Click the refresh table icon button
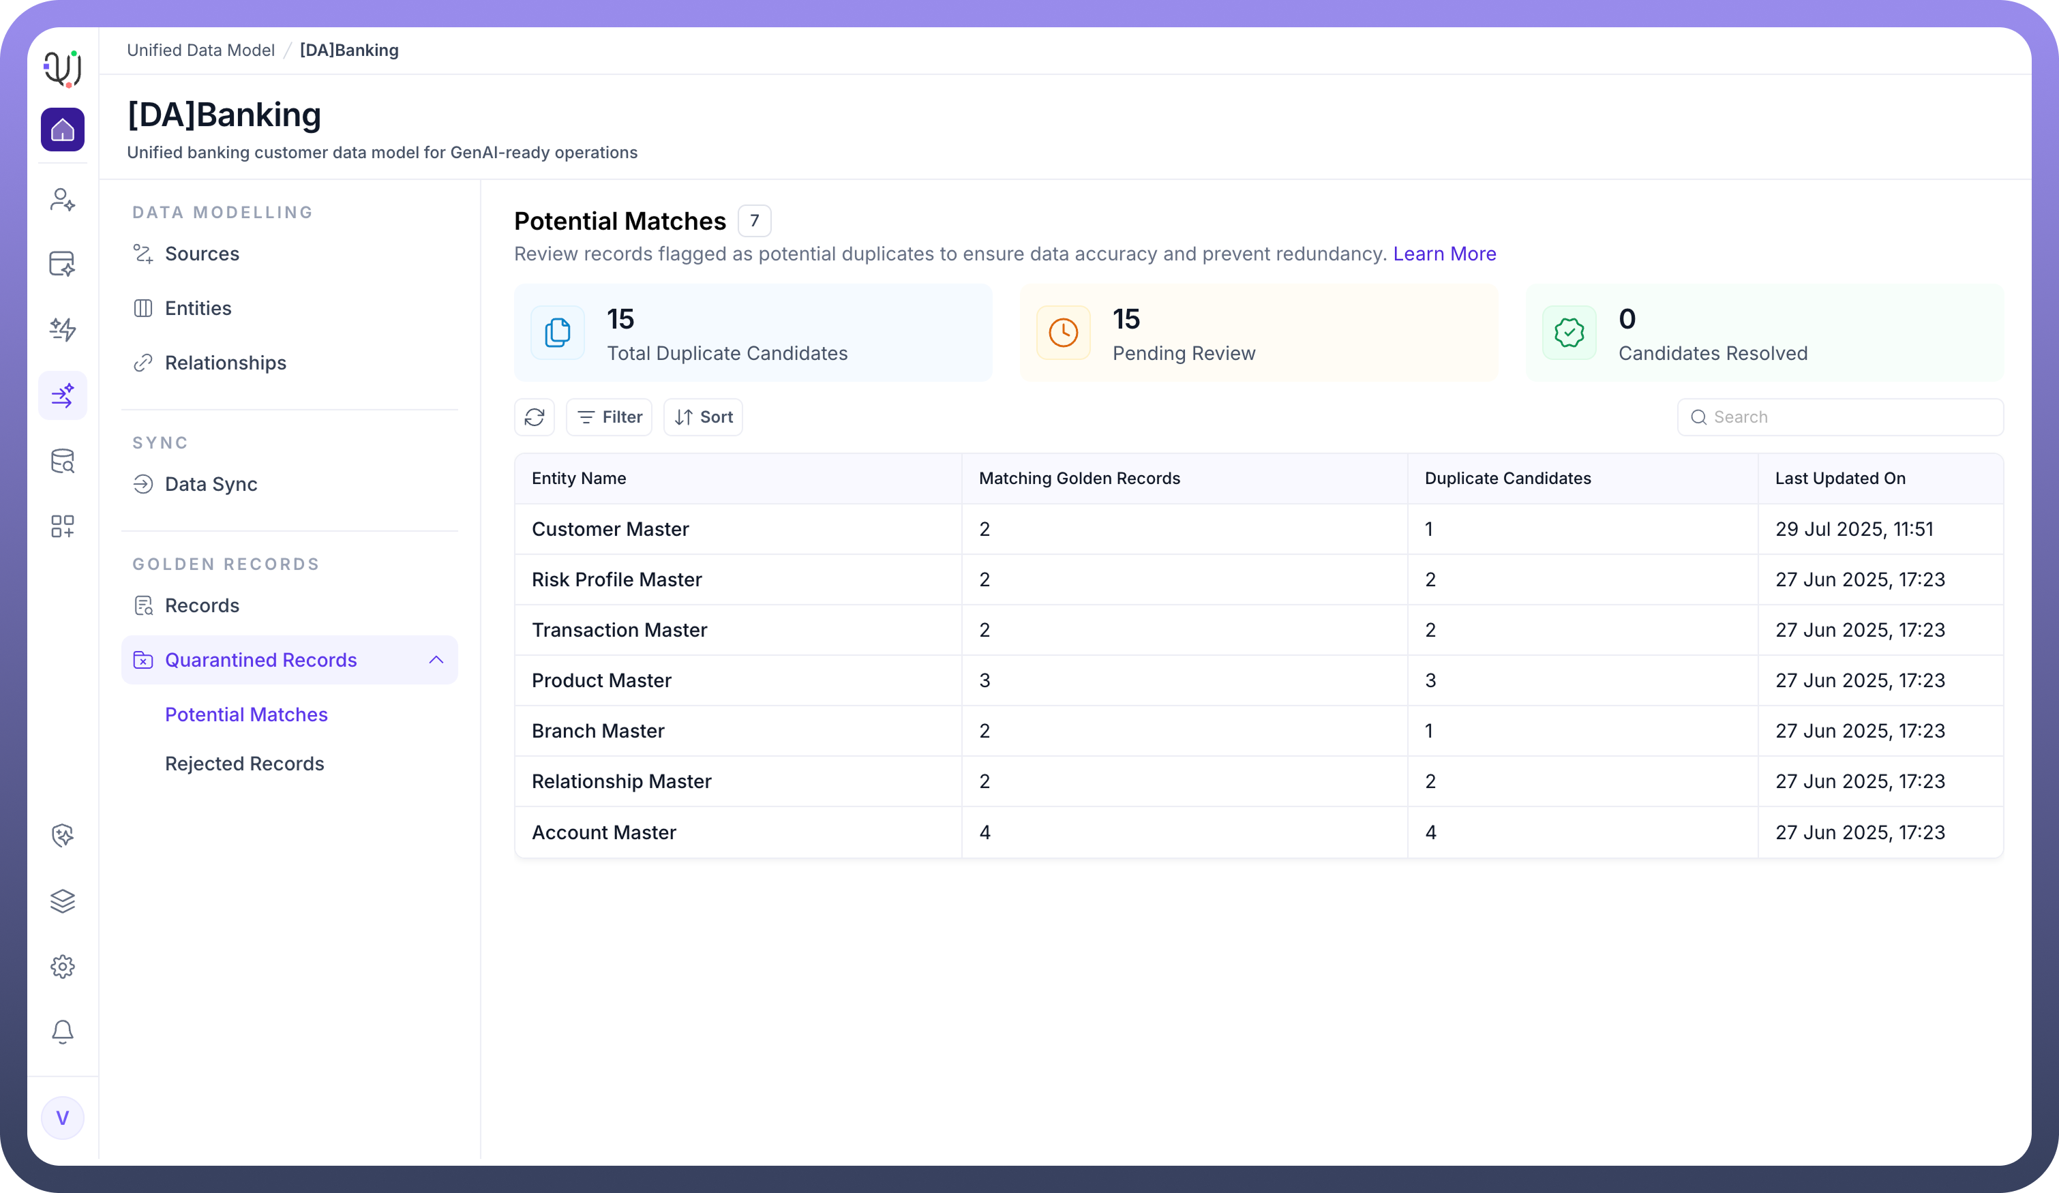The image size is (2059, 1193). [535, 417]
